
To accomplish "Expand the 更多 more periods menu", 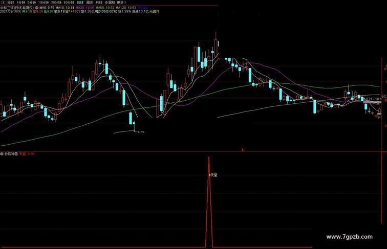I will point(121,3).
